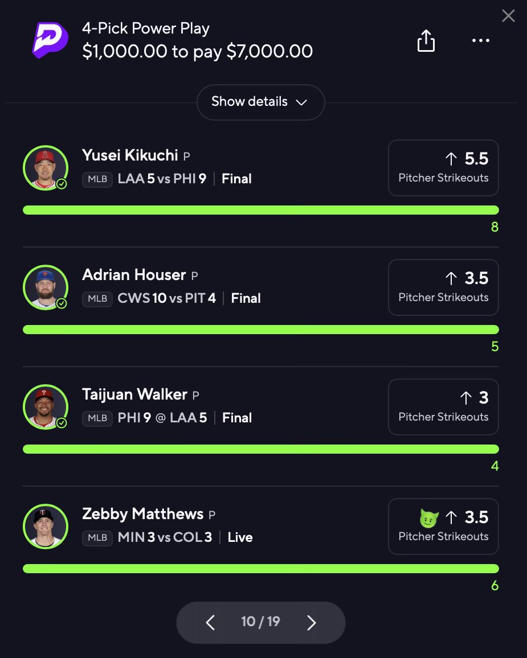This screenshot has height=658, width=527.
Task: Open the three-dot more options menu
Action: click(480, 40)
